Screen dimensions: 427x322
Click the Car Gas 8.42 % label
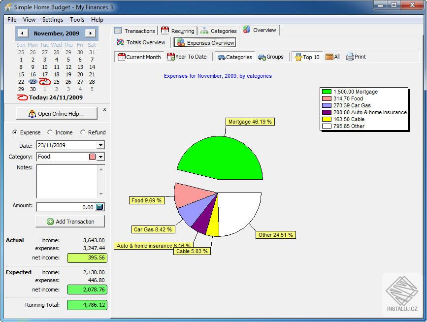[x=153, y=229]
